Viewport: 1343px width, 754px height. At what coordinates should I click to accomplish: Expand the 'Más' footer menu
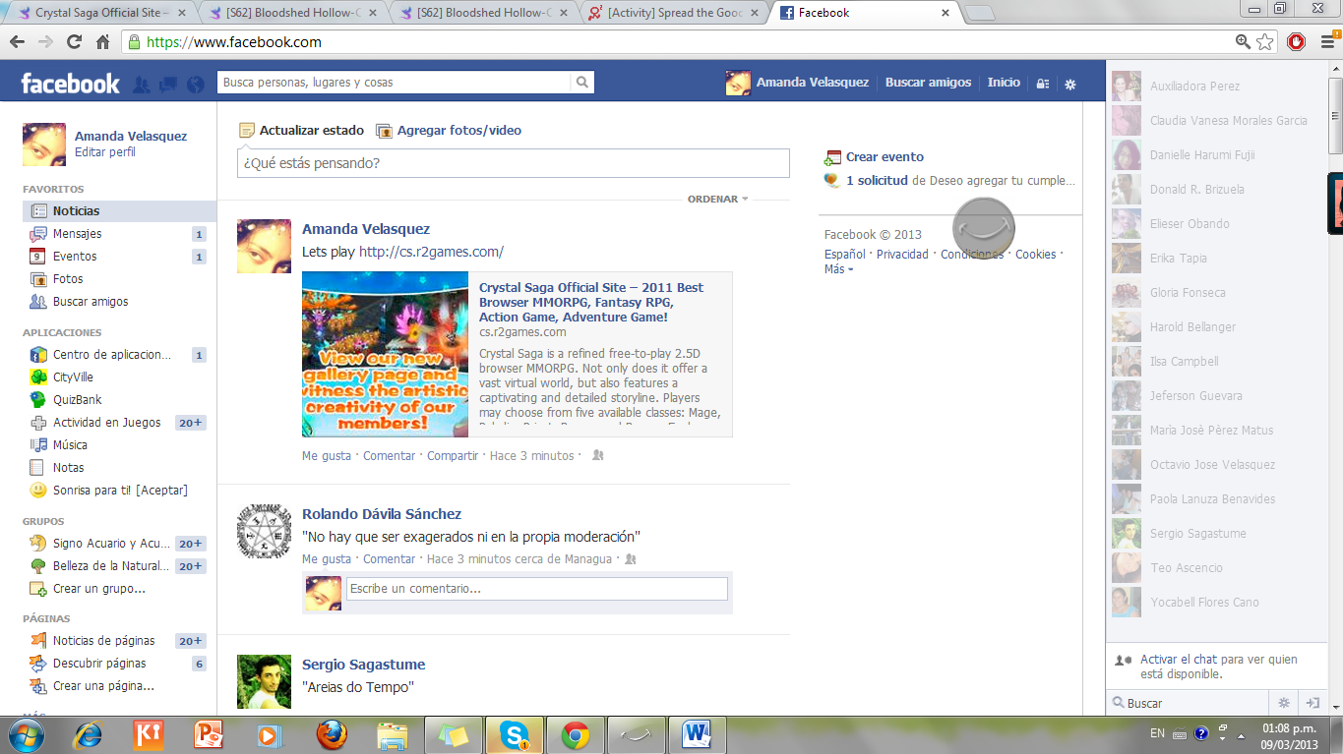838,269
